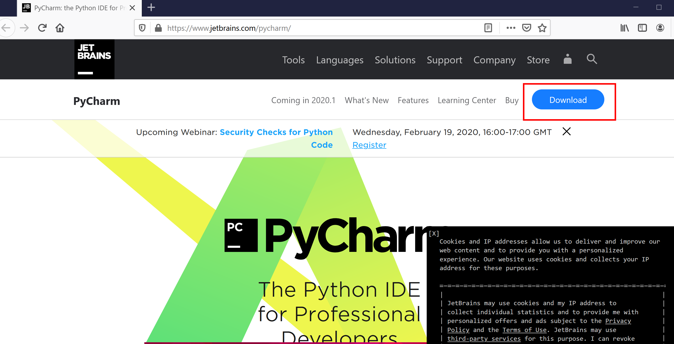Open the Languages menu
The height and width of the screenshot is (344, 674).
pos(340,60)
